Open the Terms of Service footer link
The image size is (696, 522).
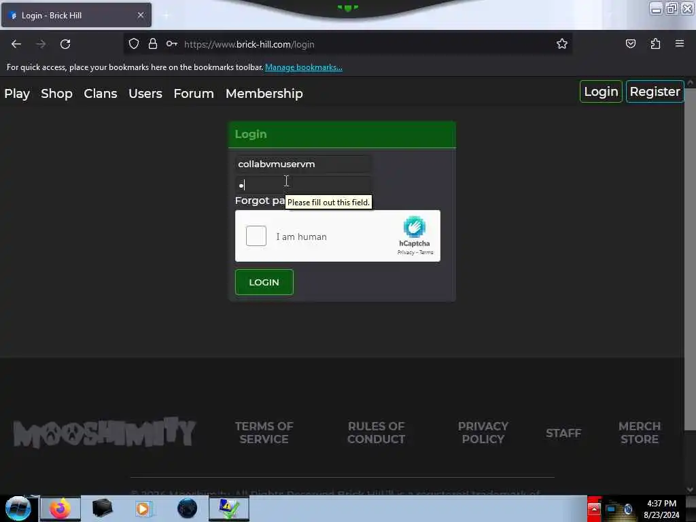click(264, 433)
